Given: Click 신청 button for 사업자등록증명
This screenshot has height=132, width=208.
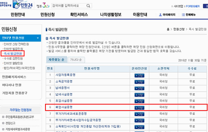Looking at the screenshot, I should tap(139, 75).
